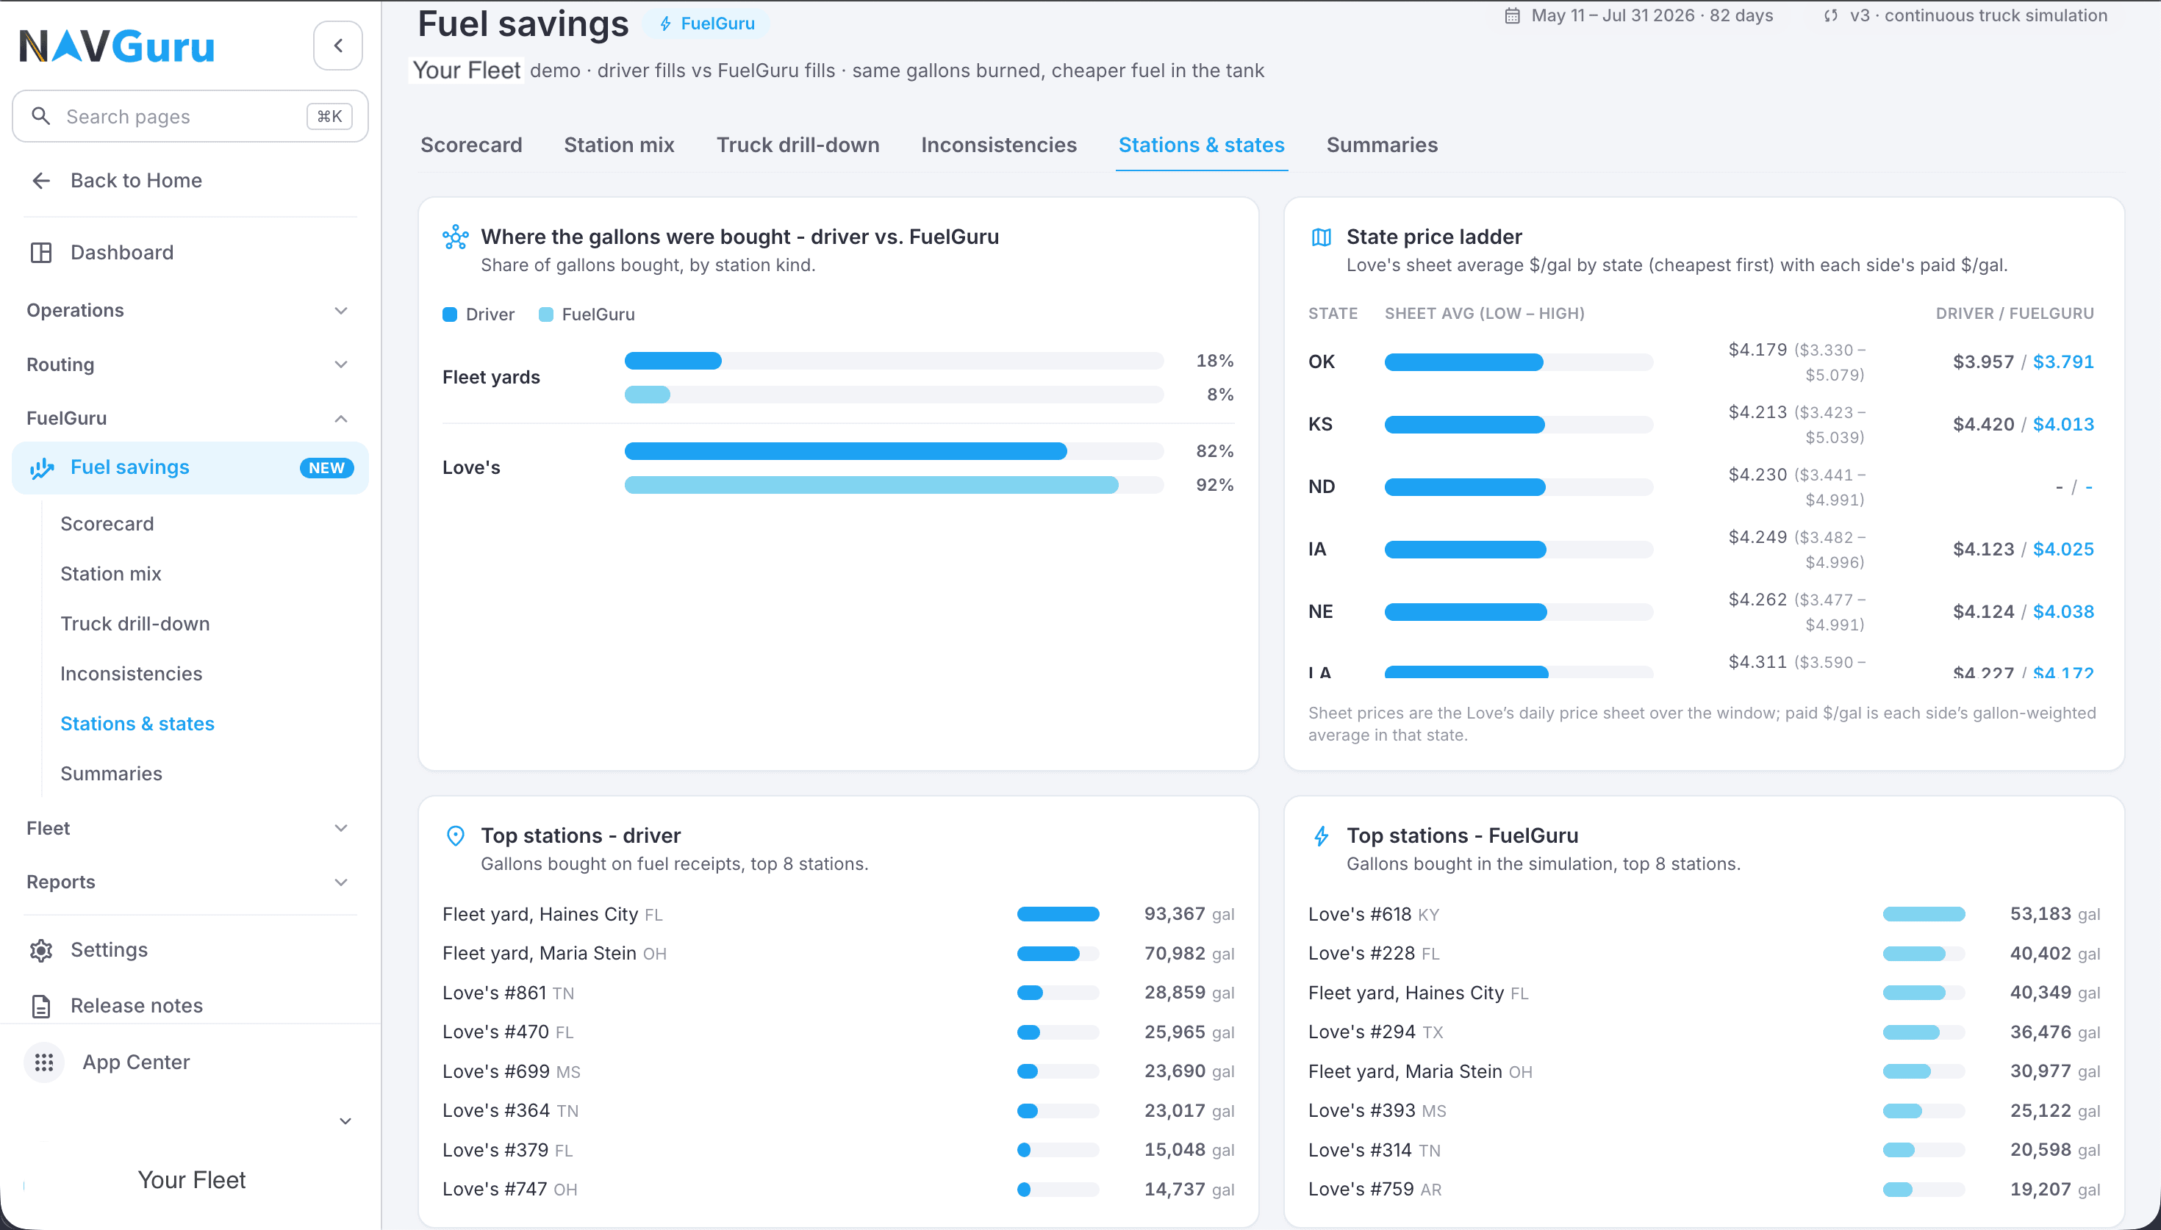The height and width of the screenshot is (1230, 2161).
Task: Expand the Operations section
Action: tap(189, 311)
